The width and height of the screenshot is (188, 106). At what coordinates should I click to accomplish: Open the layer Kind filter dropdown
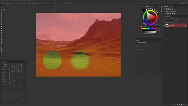pos(167,18)
